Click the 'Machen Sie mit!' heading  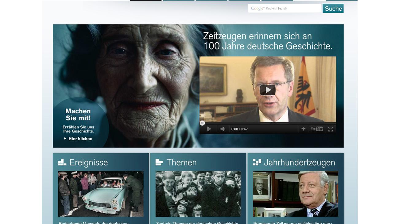pos(78,114)
